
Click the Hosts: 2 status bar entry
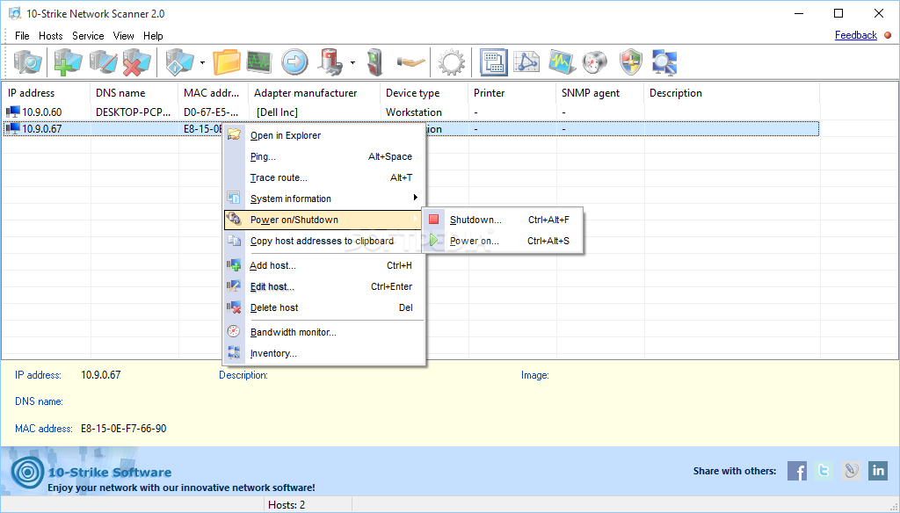(287, 505)
